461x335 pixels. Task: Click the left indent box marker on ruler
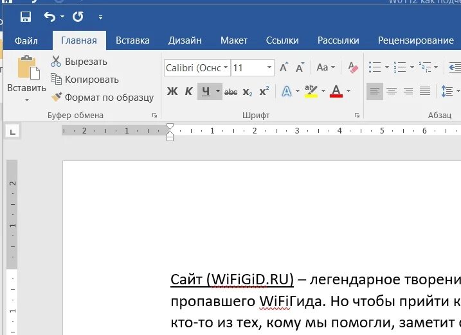pyautogui.click(x=170, y=138)
